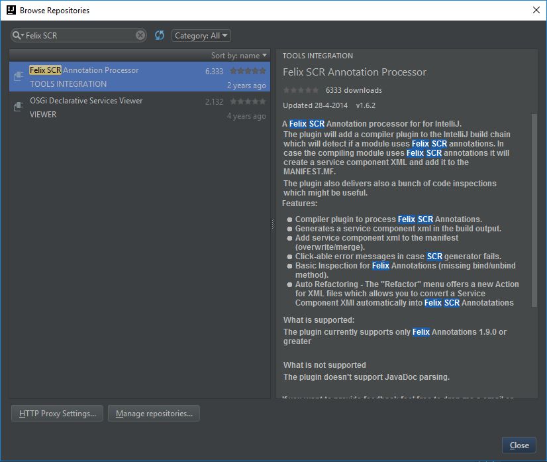This screenshot has height=462, width=547.
Task: Click in the Felix SCR search field
Action: coord(79,36)
